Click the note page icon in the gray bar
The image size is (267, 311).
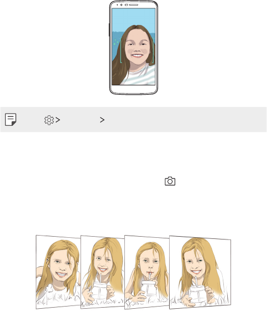tap(11, 119)
